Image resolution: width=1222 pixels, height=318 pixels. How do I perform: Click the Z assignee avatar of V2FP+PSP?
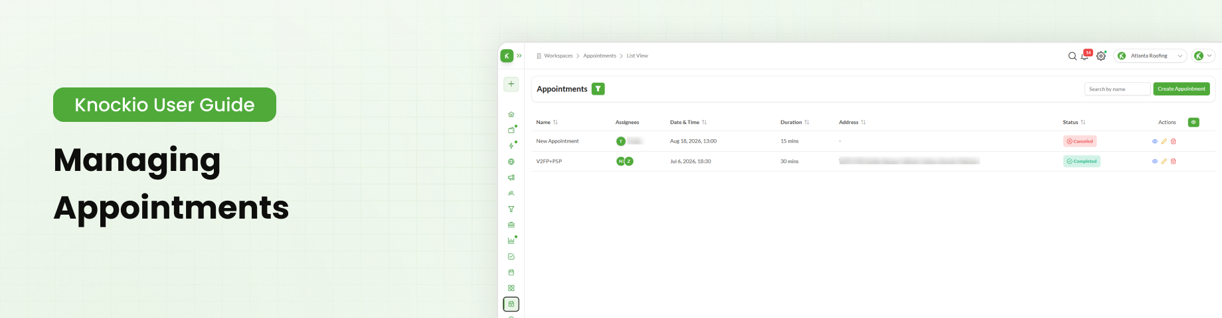pyautogui.click(x=629, y=161)
